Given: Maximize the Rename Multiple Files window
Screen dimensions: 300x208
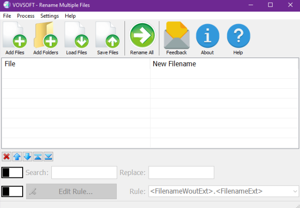Looking at the screenshot, I should (270, 5).
